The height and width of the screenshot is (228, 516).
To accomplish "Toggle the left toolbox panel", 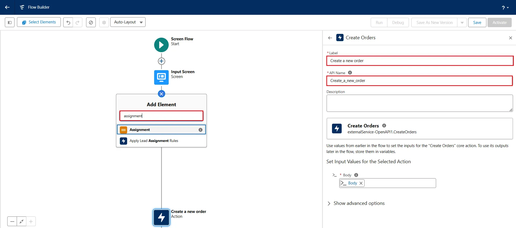I will click(x=10, y=22).
